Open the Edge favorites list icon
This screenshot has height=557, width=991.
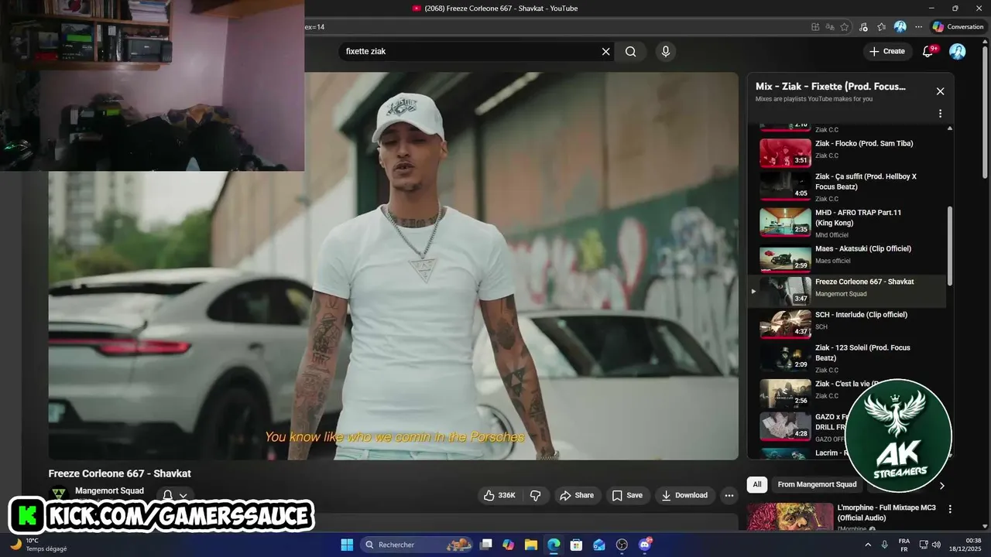pyautogui.click(x=882, y=27)
